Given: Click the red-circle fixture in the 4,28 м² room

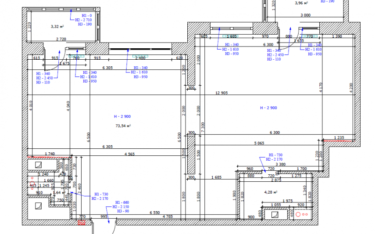Looking at the screenshot, I should coord(302,215).
